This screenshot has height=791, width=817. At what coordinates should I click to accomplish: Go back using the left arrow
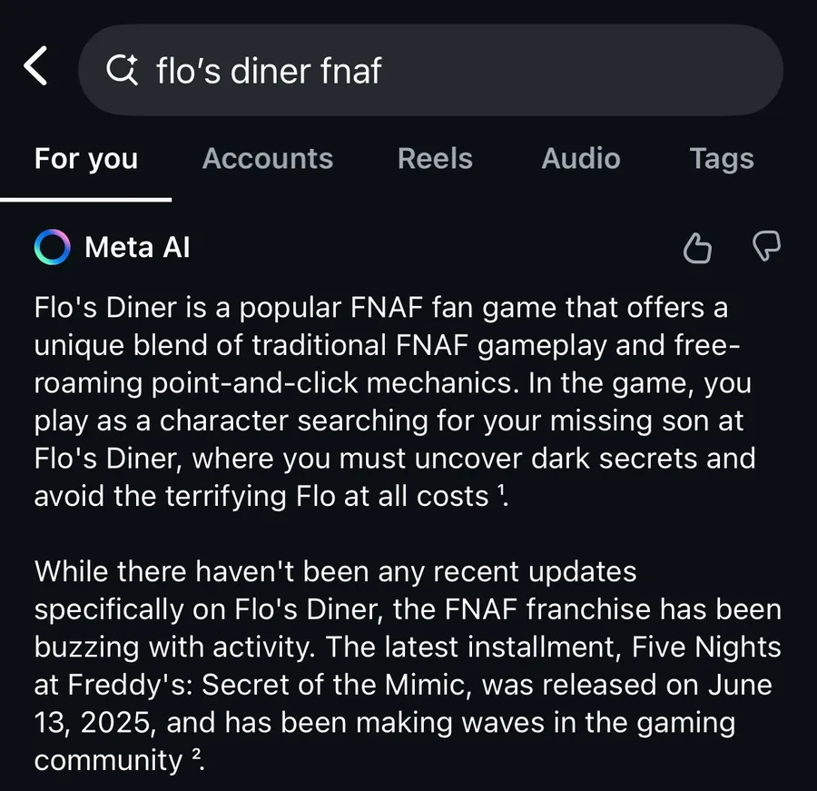click(35, 65)
